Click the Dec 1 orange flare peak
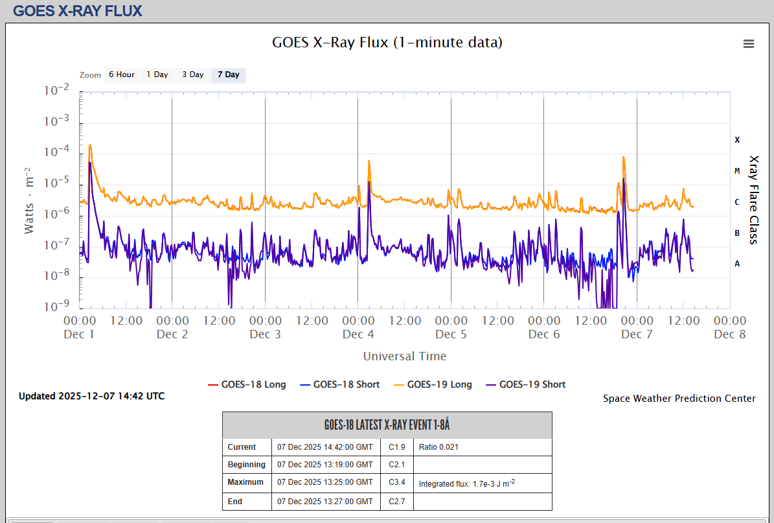This screenshot has width=774, height=523. click(90, 146)
